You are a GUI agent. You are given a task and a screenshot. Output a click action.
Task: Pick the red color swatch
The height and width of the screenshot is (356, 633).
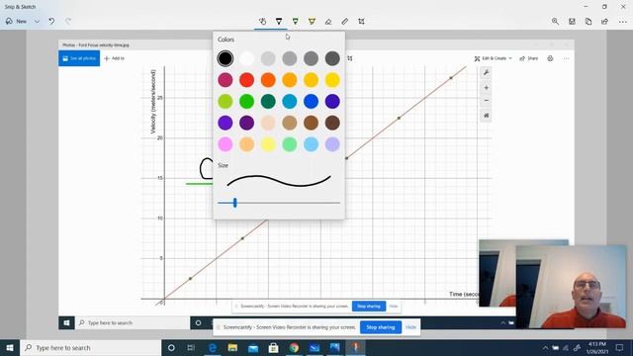(x=246, y=80)
